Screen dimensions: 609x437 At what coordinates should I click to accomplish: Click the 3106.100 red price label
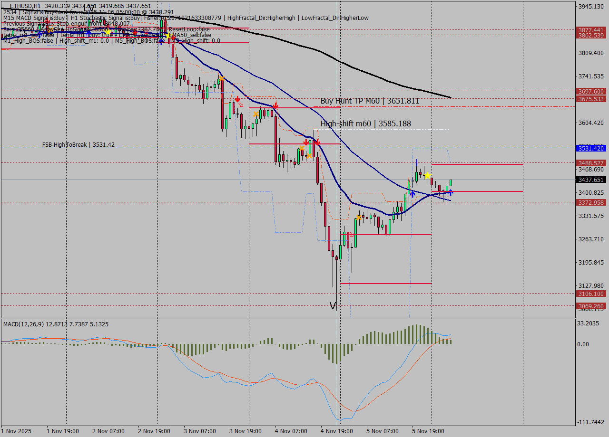tap(590, 294)
